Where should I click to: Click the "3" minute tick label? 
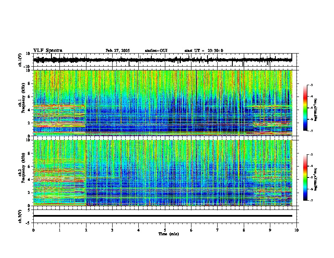(x=112, y=230)
